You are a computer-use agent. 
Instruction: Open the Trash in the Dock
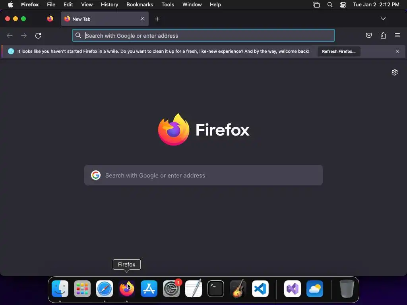click(347, 289)
